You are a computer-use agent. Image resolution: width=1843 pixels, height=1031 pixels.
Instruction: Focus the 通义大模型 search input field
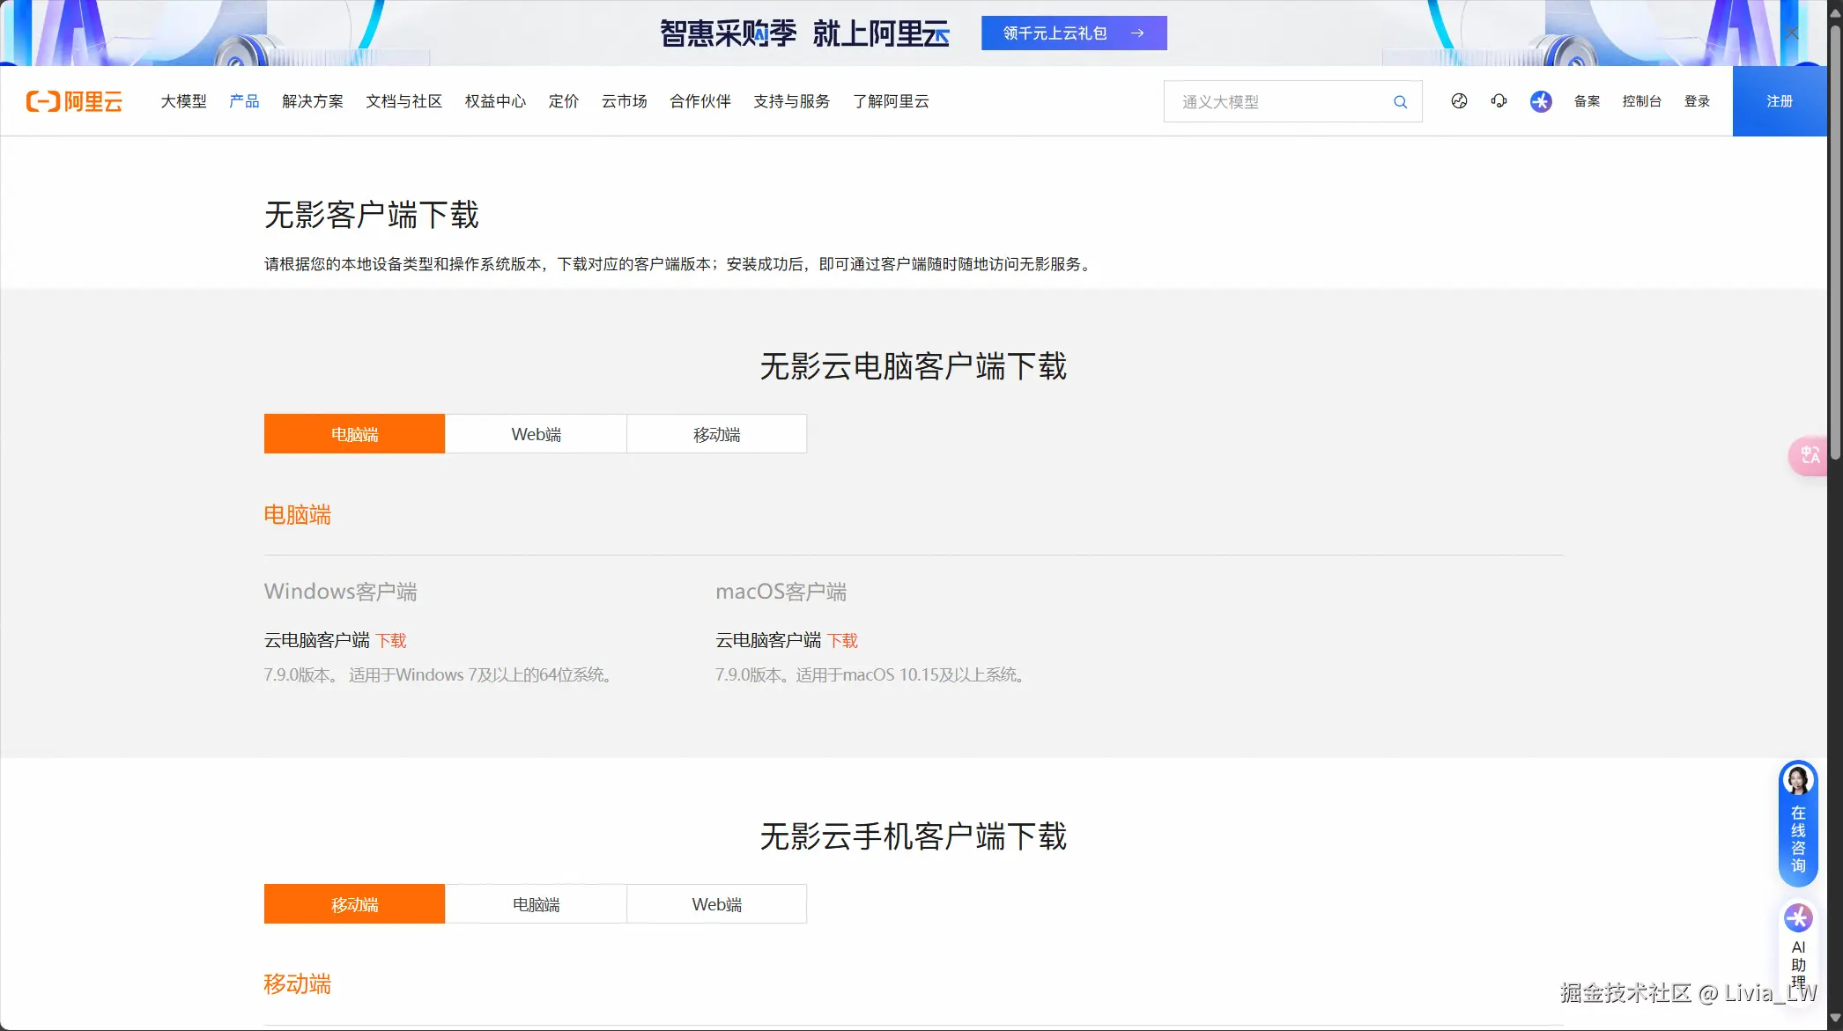[x=1277, y=102]
